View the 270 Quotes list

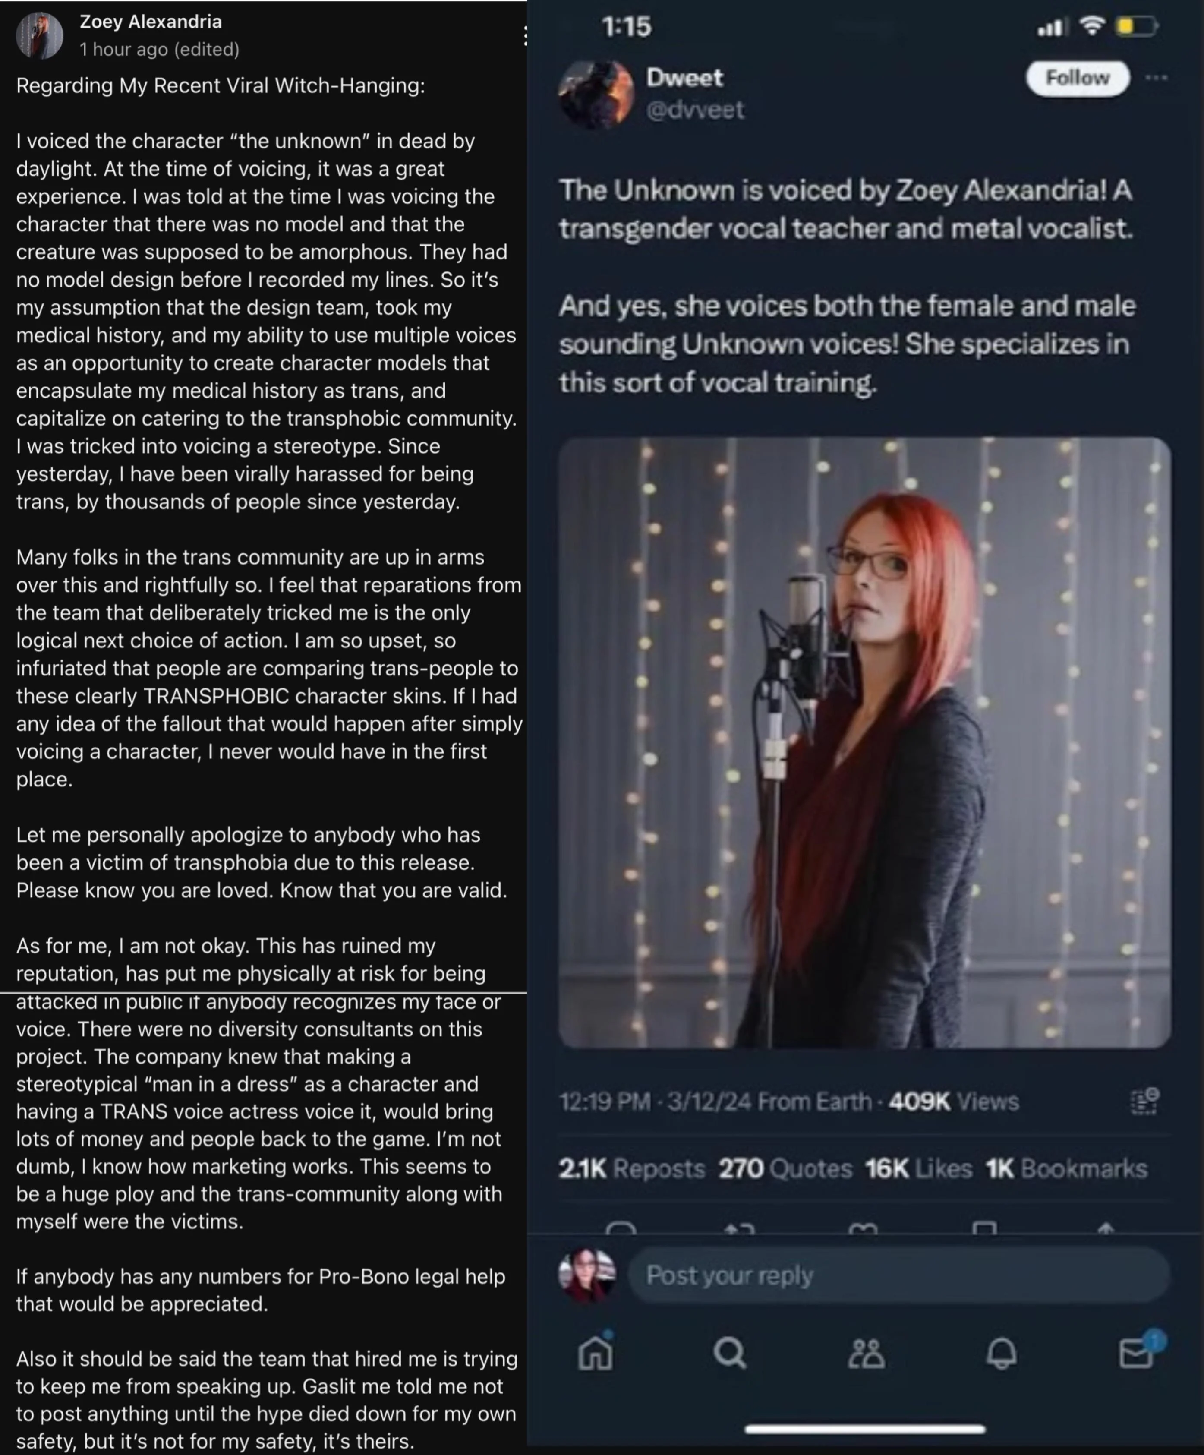pyautogui.click(x=785, y=1169)
